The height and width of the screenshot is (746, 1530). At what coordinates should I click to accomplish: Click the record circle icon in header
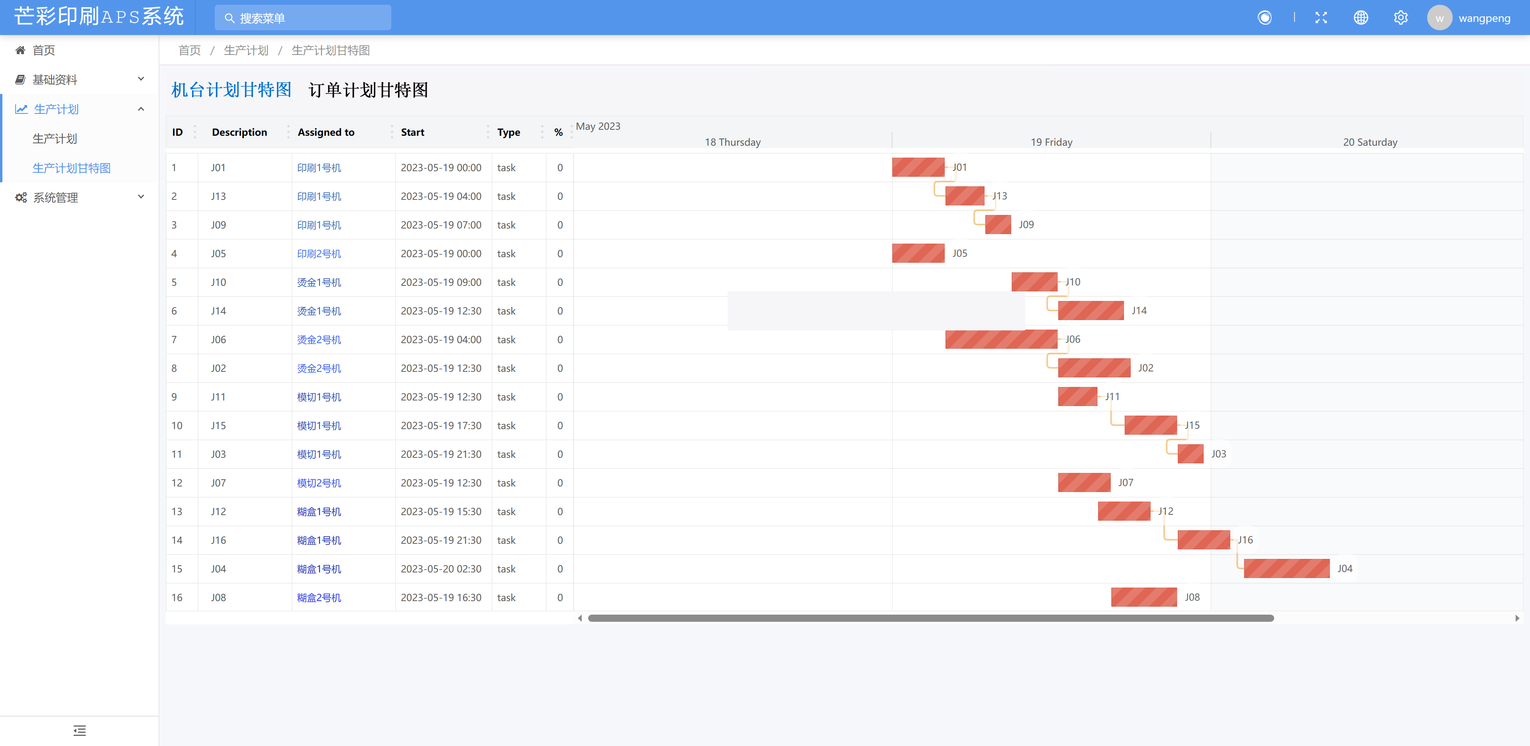tap(1265, 18)
